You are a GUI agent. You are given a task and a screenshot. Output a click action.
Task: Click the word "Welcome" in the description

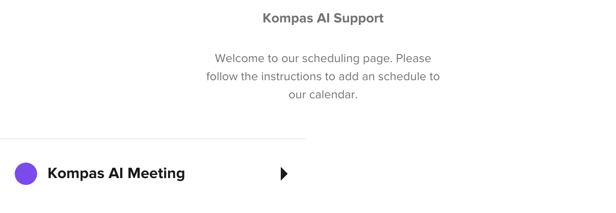(x=236, y=58)
